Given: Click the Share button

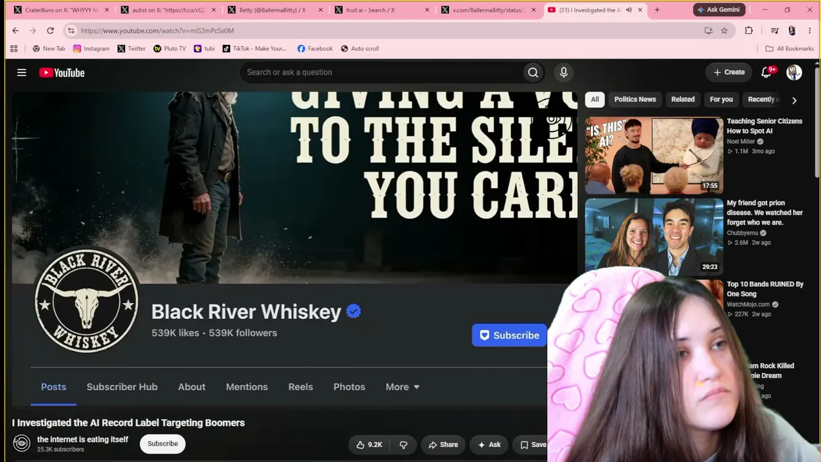Looking at the screenshot, I should [443, 445].
